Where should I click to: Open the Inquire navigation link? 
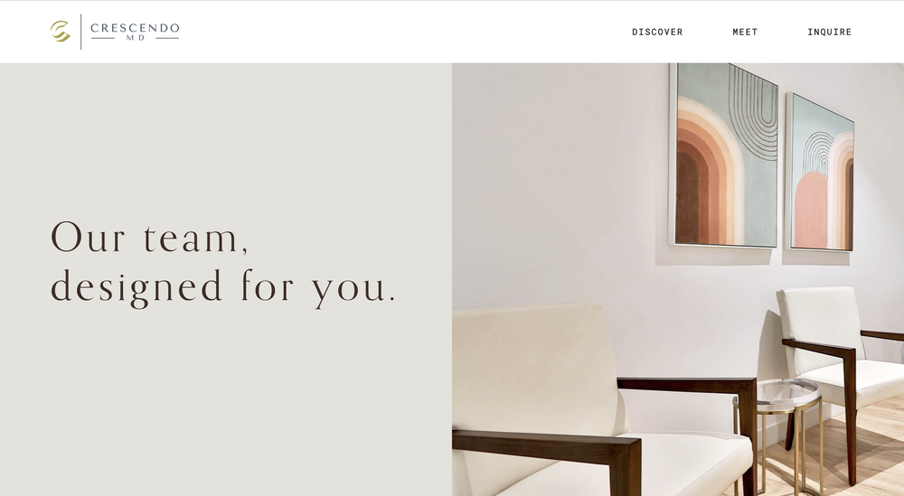829,33
